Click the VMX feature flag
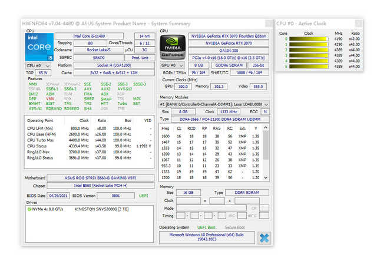The height and width of the screenshot is (257, 377). click(49, 98)
